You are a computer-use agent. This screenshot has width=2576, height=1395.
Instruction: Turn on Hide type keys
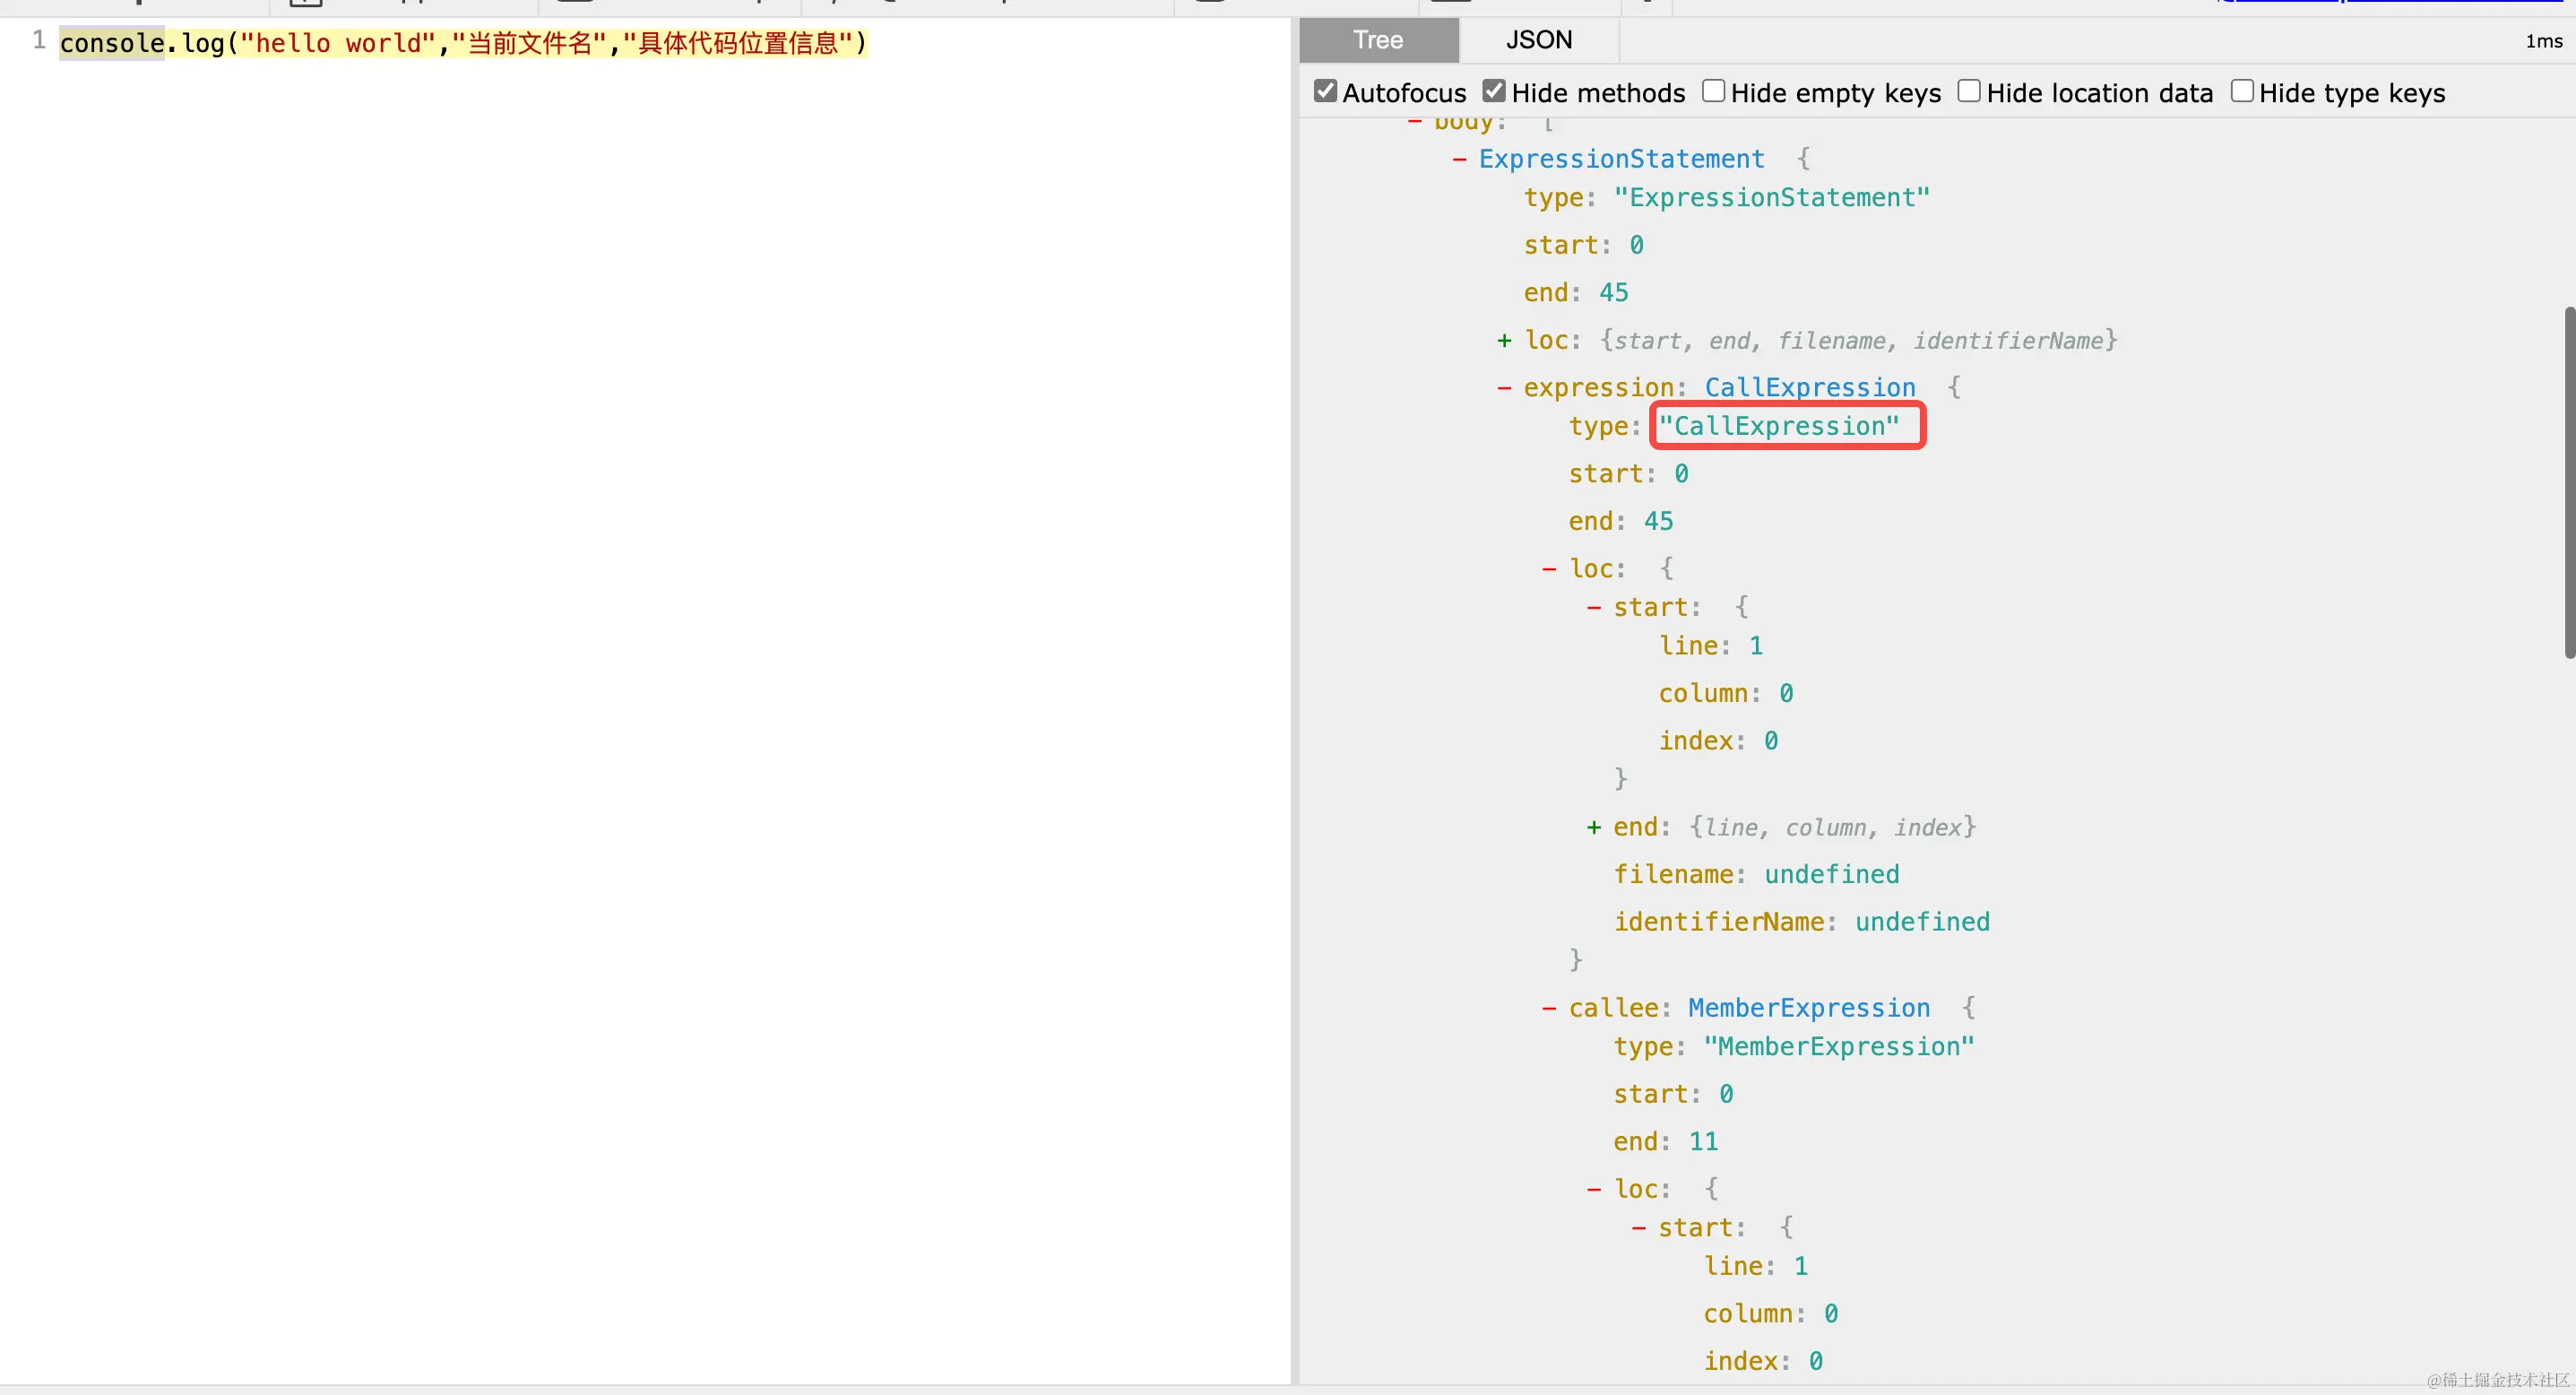(2242, 92)
